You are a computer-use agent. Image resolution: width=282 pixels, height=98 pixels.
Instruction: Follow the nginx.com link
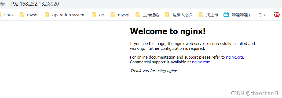[201, 62]
